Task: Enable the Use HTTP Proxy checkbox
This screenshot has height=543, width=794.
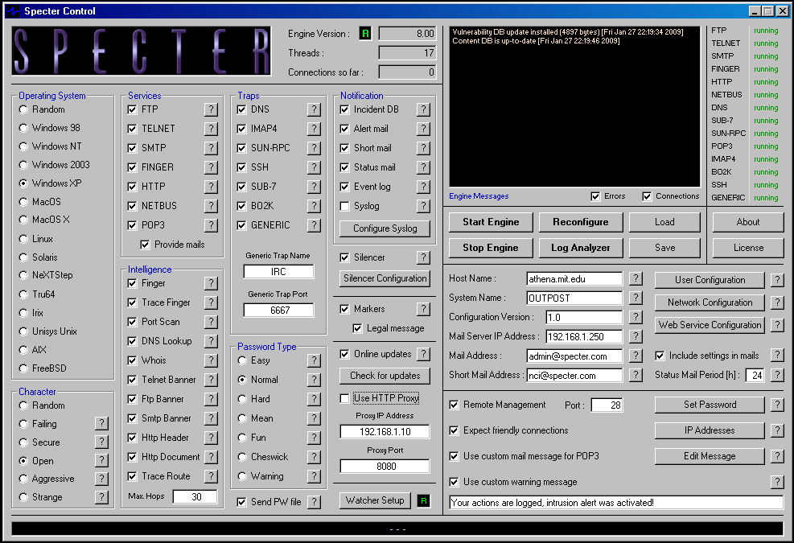Action: click(x=345, y=399)
